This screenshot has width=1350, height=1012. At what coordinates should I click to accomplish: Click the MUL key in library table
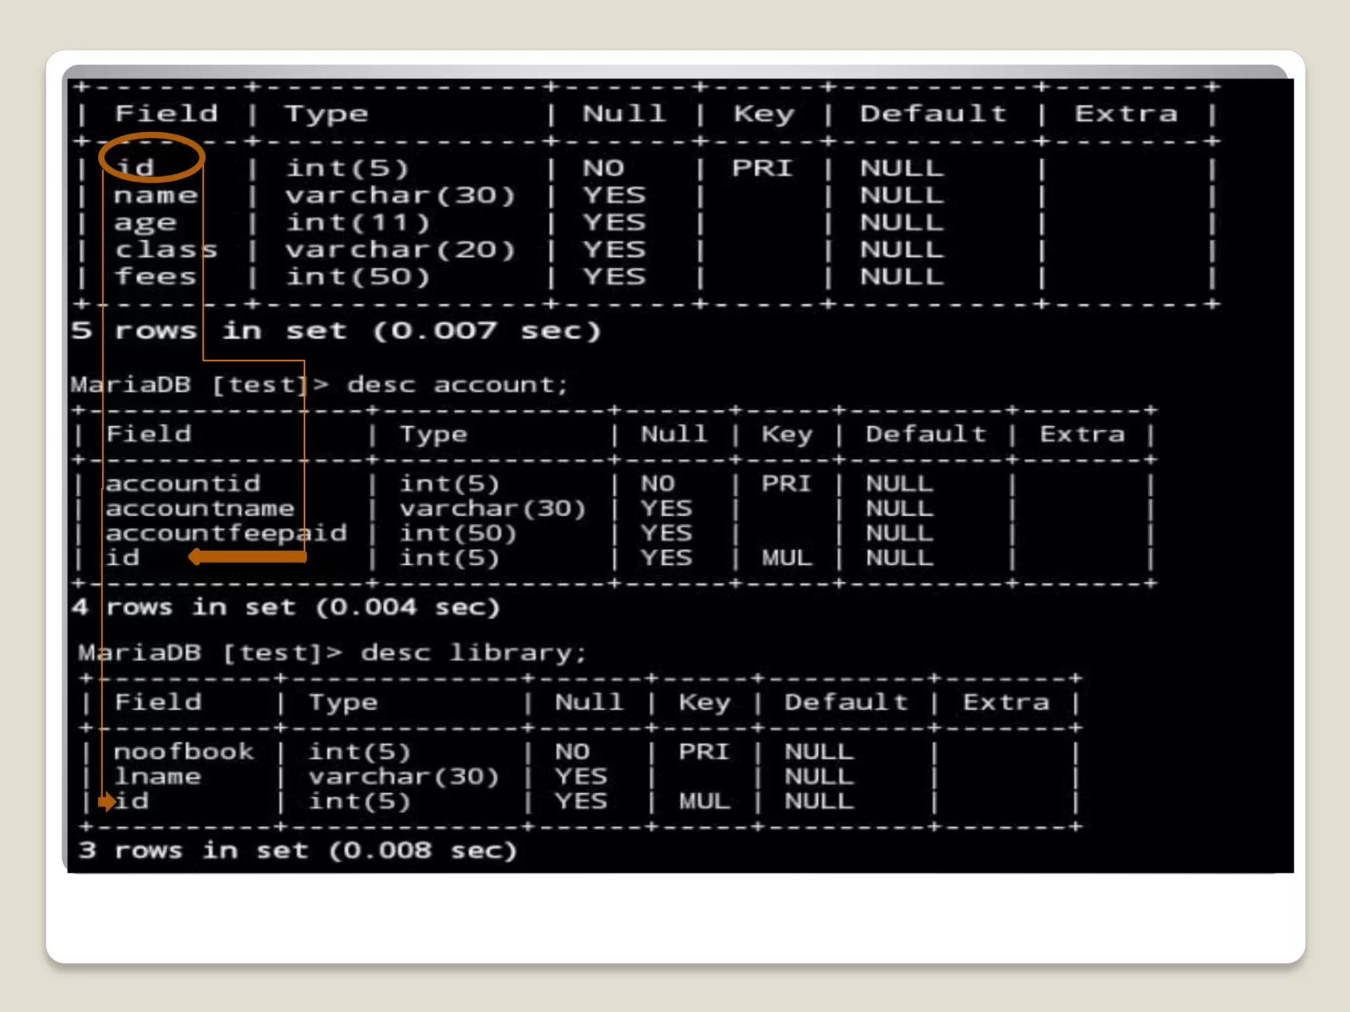click(704, 802)
